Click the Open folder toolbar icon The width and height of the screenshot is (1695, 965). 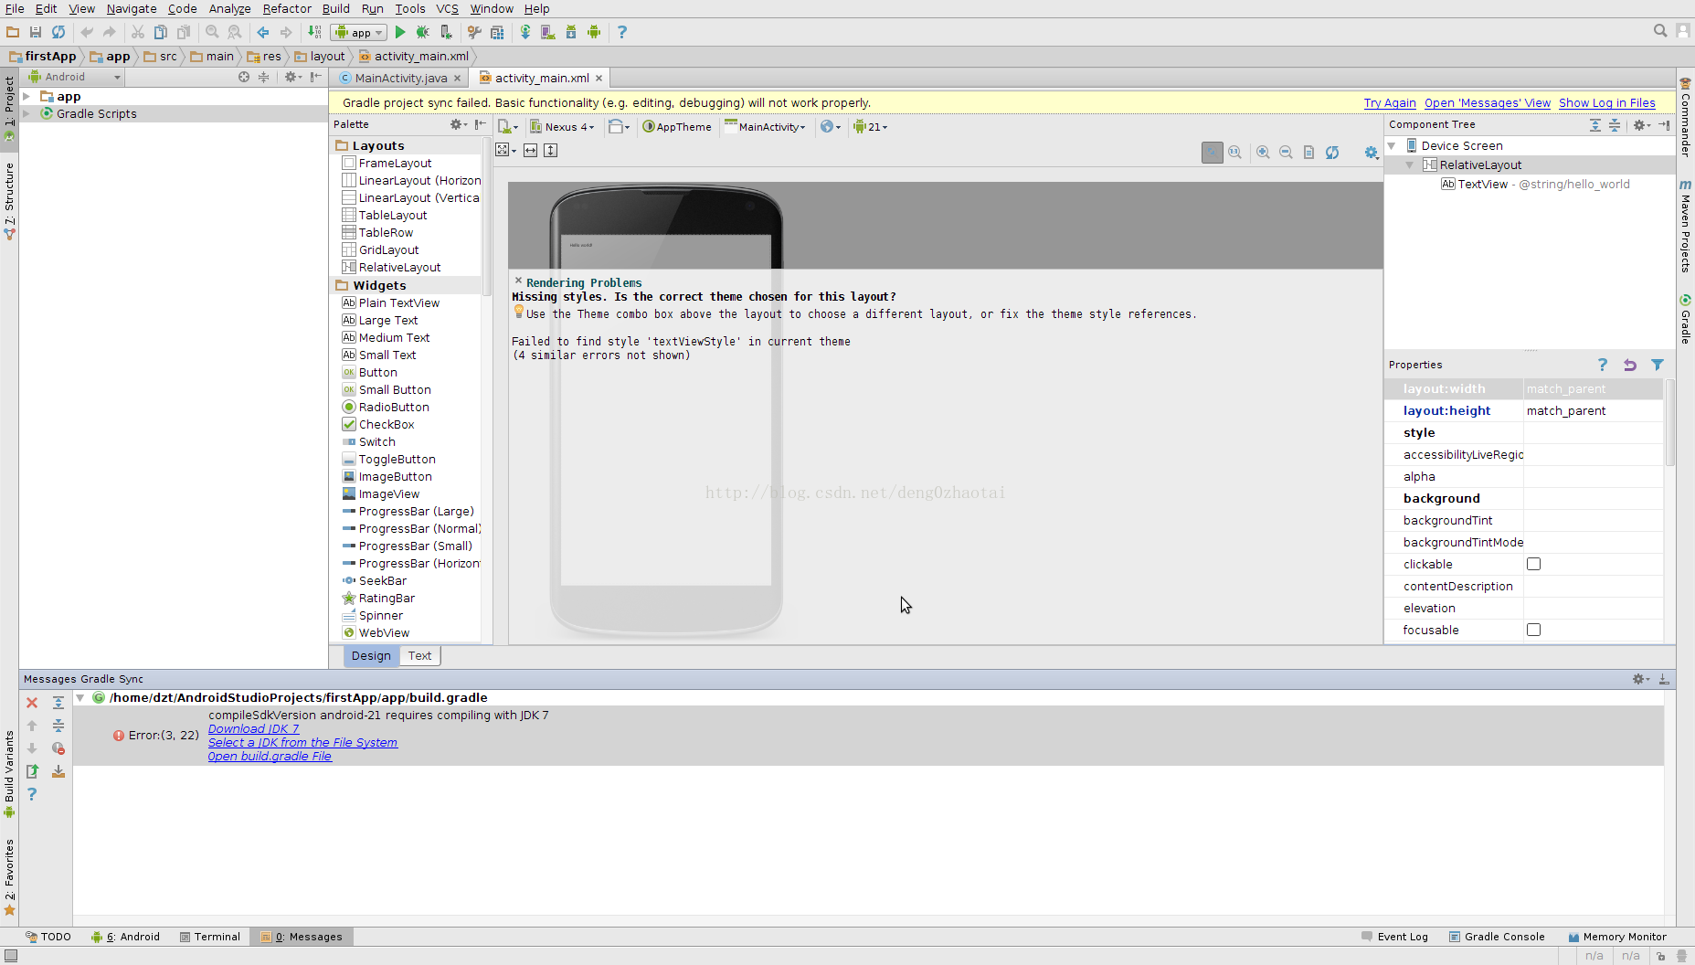[13, 32]
